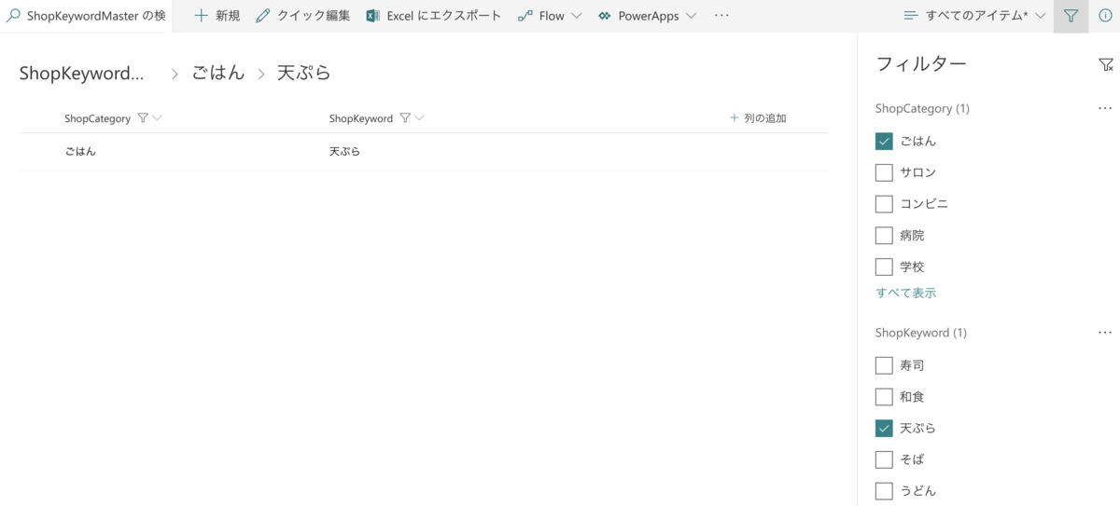Click the PowerApps icon in toolbar
Viewport: 1120px width, 506px height.
(605, 16)
